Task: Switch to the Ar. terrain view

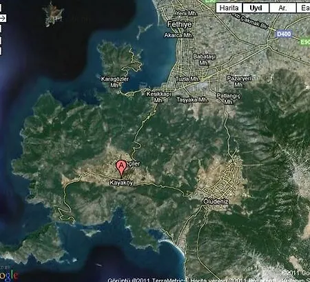Action: coord(282,8)
